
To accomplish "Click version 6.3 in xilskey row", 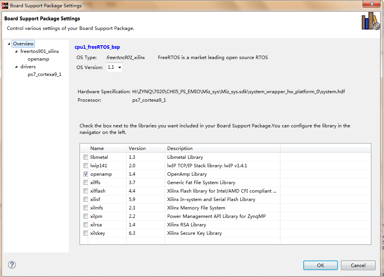I will (x=132, y=233).
